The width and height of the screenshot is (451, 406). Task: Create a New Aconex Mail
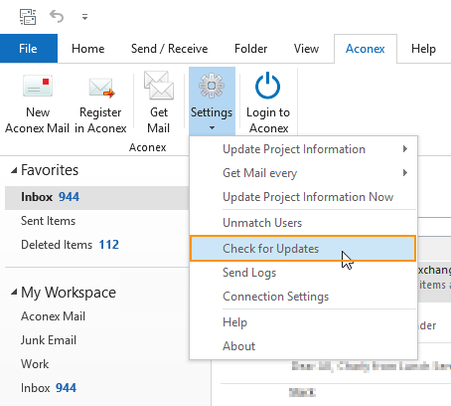(x=38, y=103)
